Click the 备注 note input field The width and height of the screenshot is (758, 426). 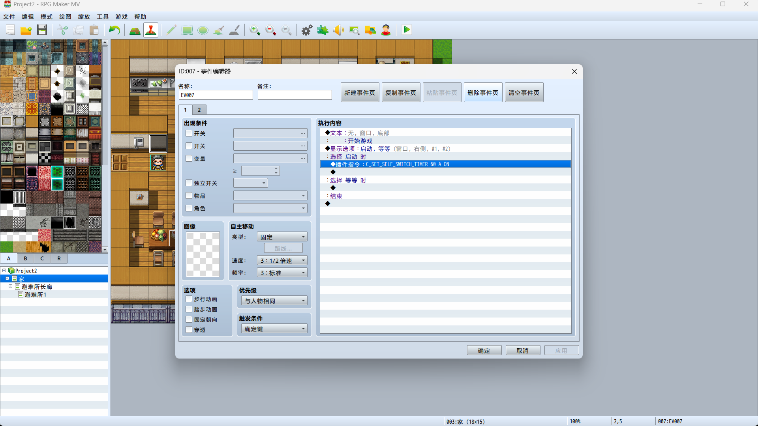pos(295,95)
